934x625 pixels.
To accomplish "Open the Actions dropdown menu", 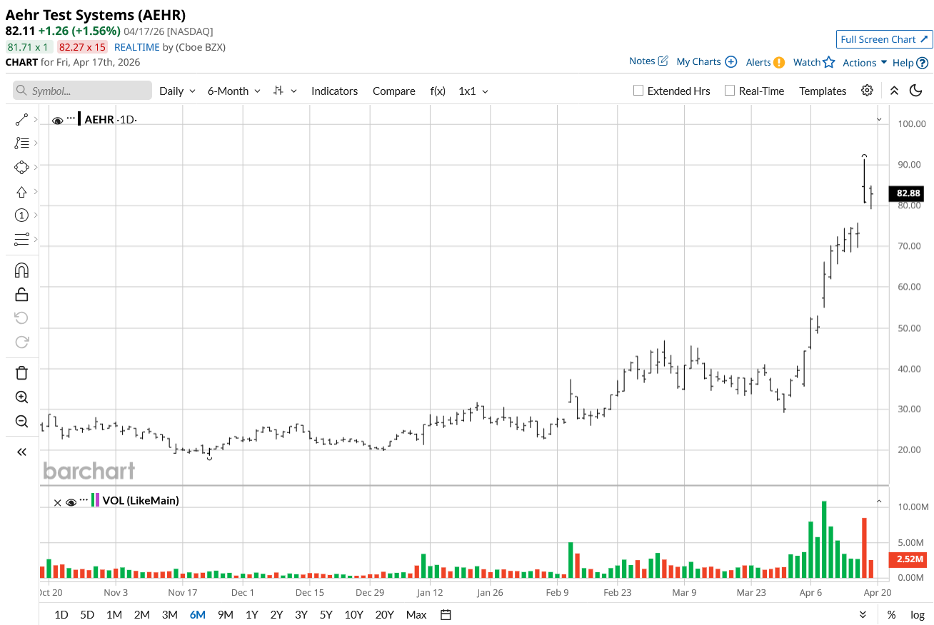I will (865, 63).
